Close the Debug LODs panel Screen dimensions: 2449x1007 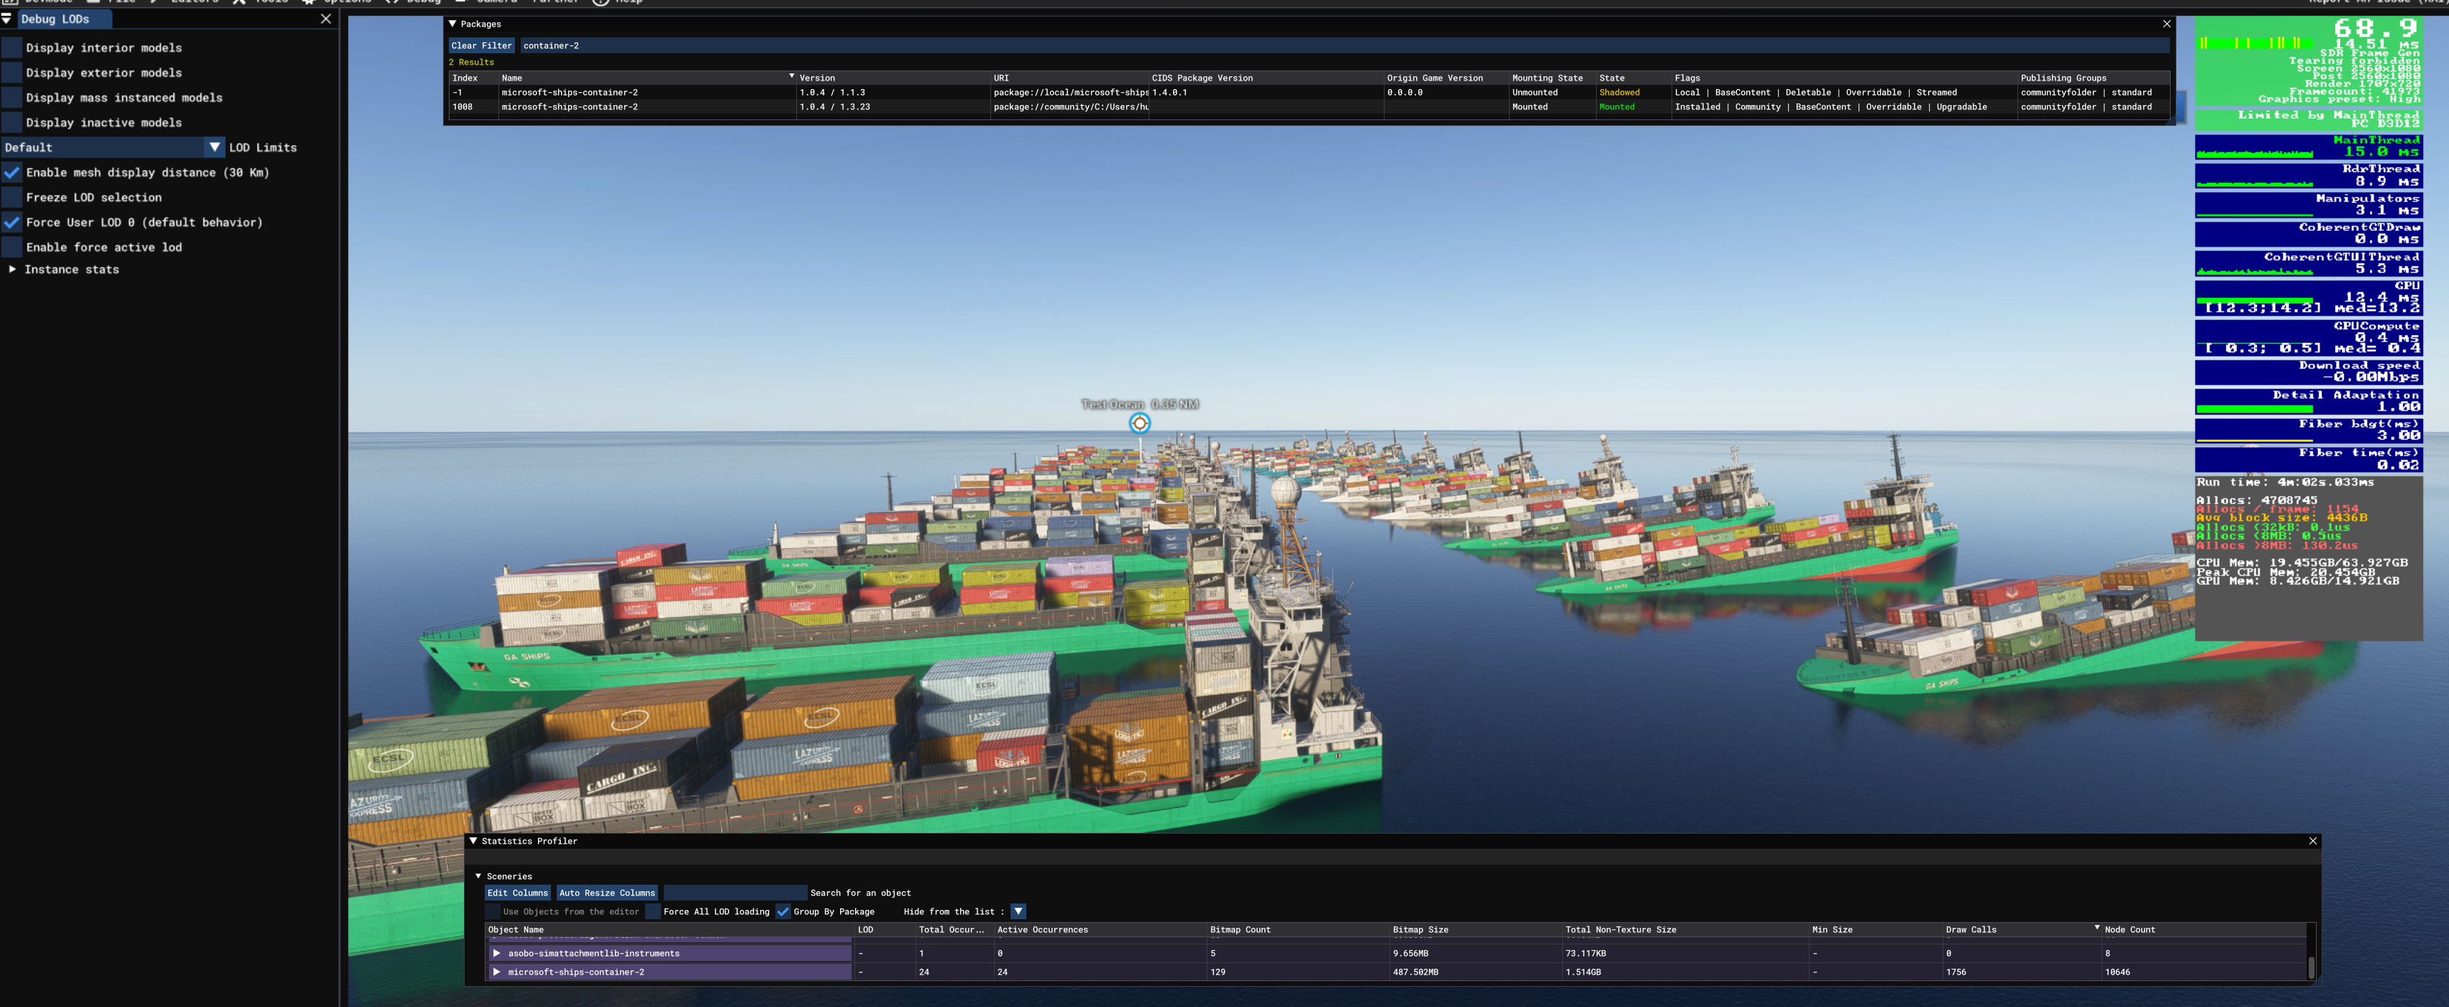click(x=326, y=18)
